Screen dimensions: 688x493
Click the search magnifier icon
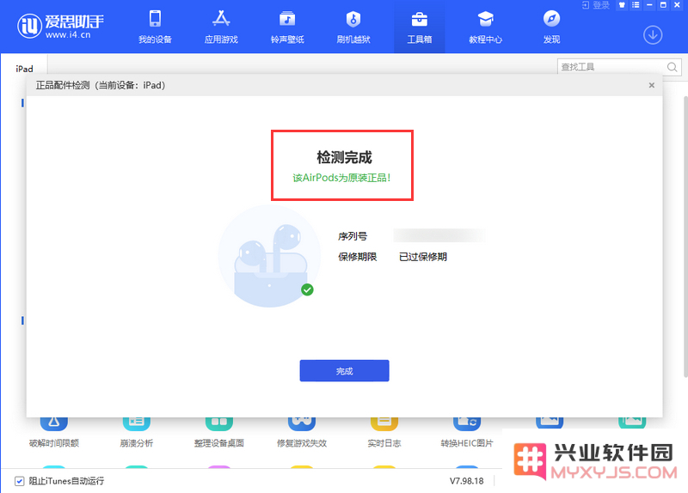(x=673, y=67)
